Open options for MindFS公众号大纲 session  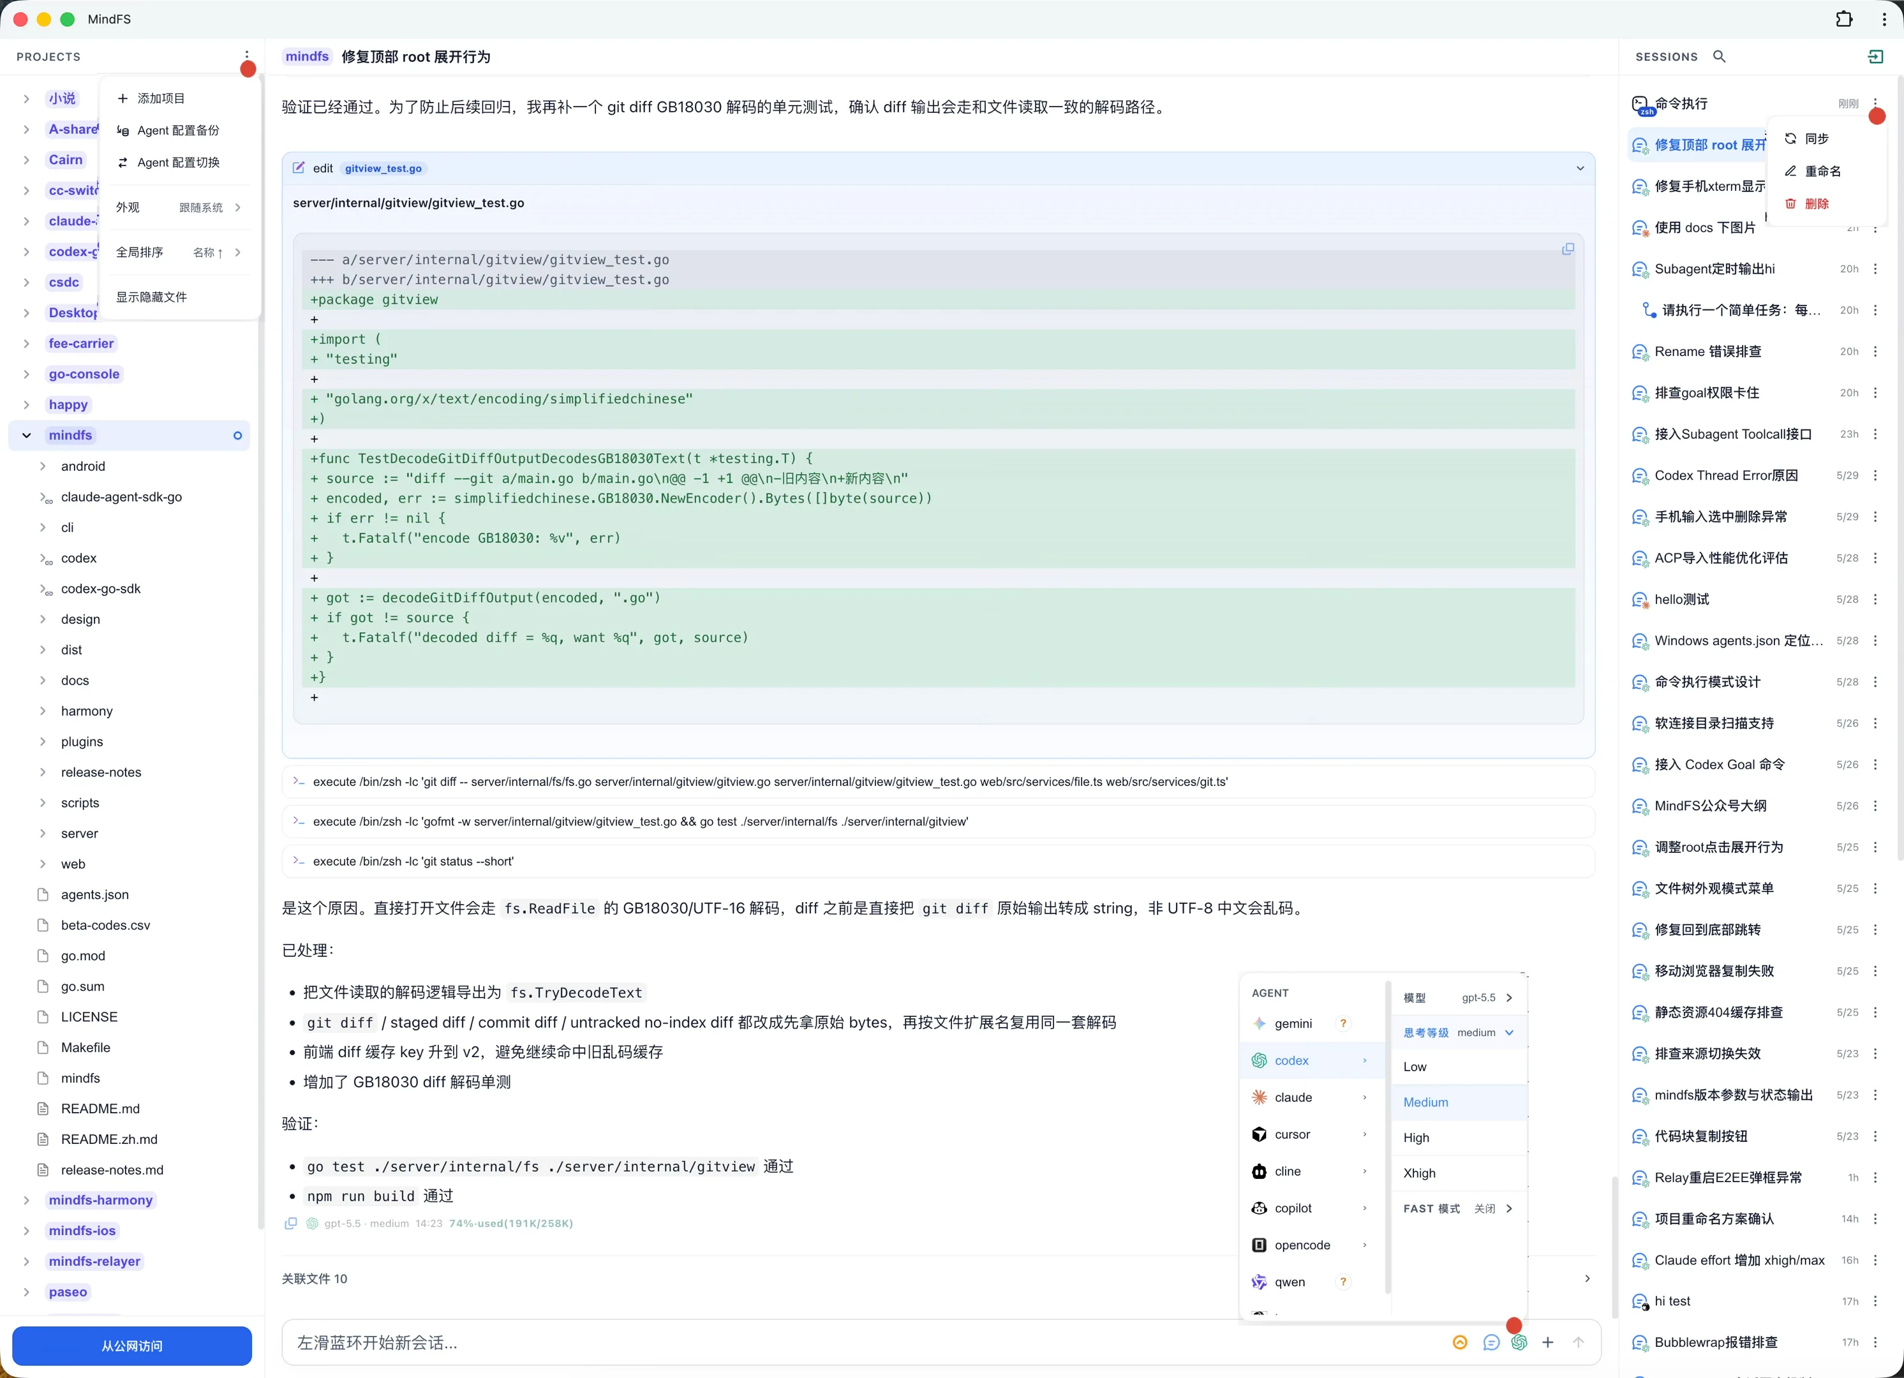pos(1875,806)
